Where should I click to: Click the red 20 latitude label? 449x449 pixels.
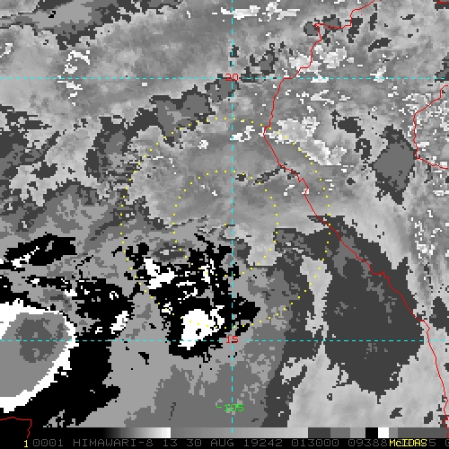pyautogui.click(x=232, y=77)
